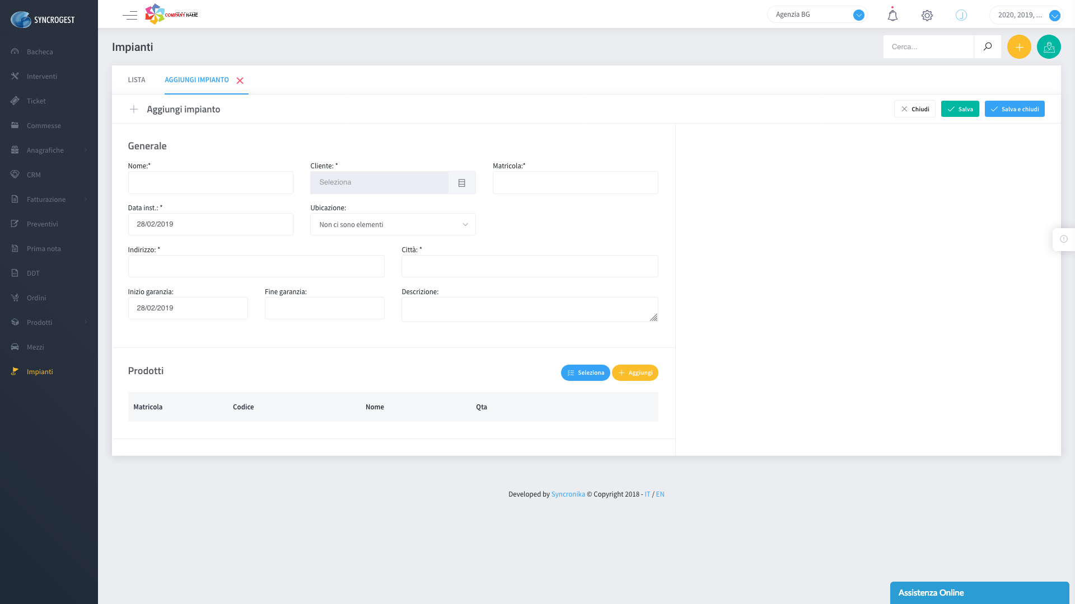Select the Aggiungi Impianto tab
The height and width of the screenshot is (604, 1075).
pos(197,80)
